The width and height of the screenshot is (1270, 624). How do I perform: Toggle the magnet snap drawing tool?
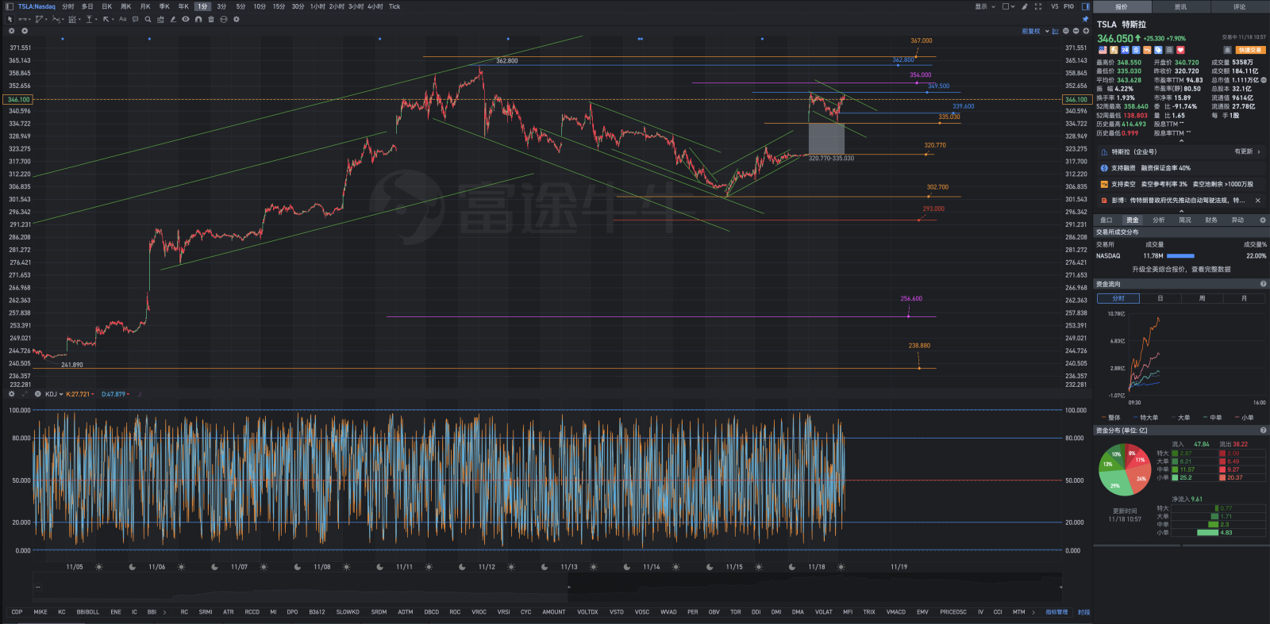click(x=198, y=19)
